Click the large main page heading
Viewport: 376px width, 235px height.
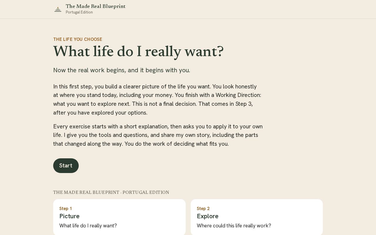click(x=138, y=52)
